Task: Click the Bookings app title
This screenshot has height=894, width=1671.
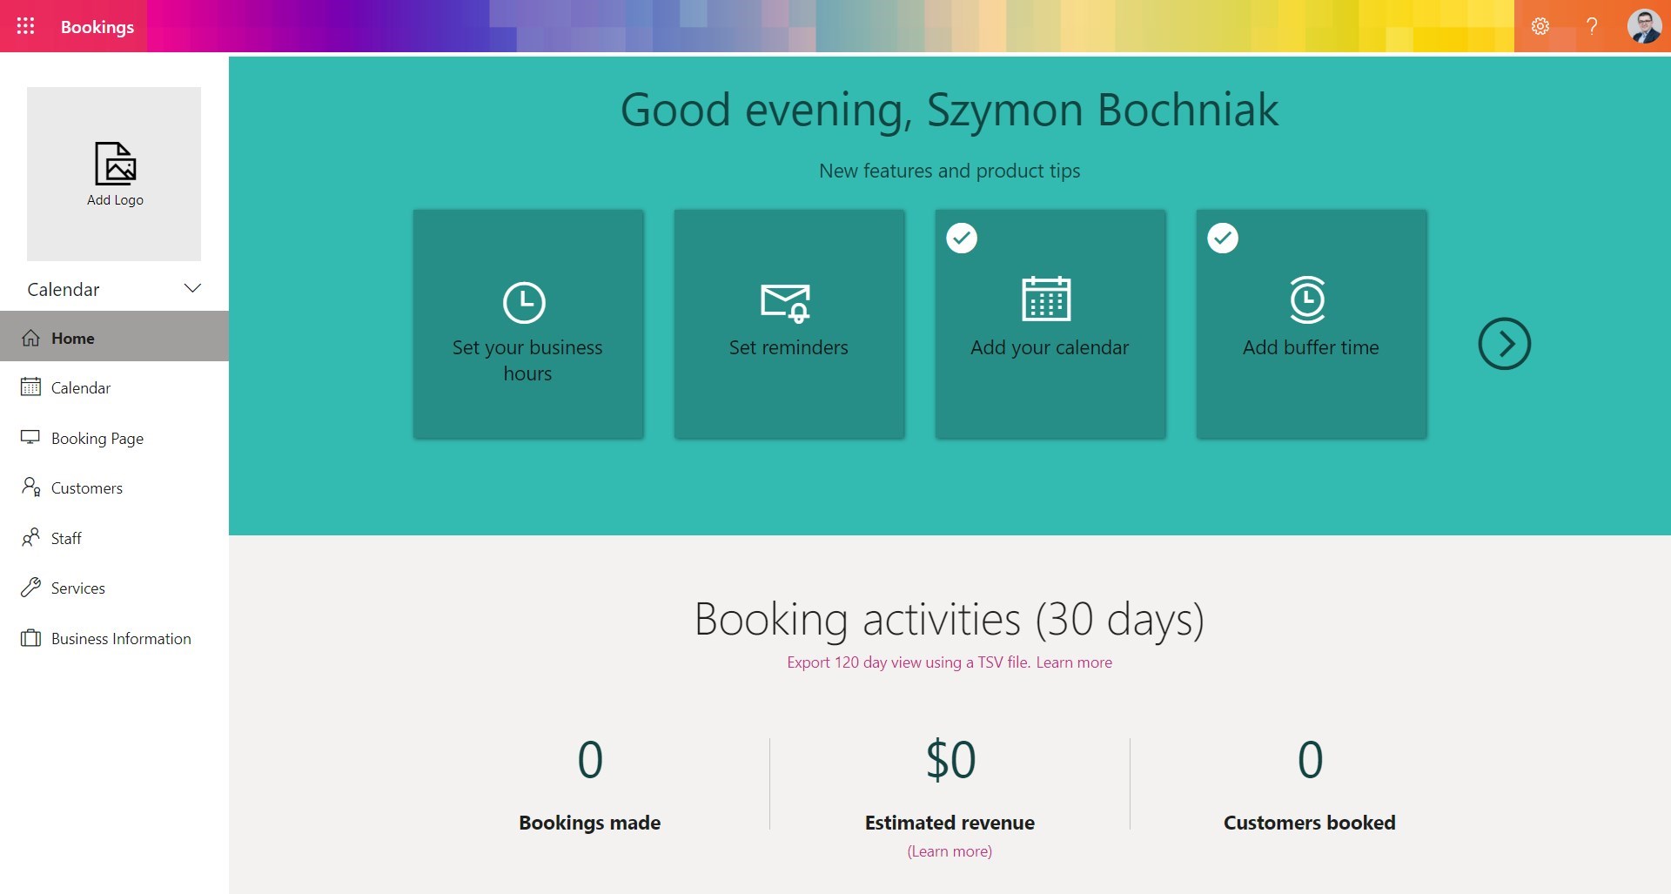Action: click(x=97, y=27)
